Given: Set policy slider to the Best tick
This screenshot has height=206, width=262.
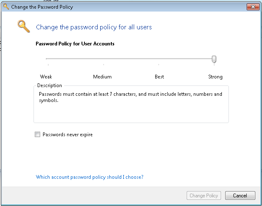Looking at the screenshot, I should click(x=159, y=59).
